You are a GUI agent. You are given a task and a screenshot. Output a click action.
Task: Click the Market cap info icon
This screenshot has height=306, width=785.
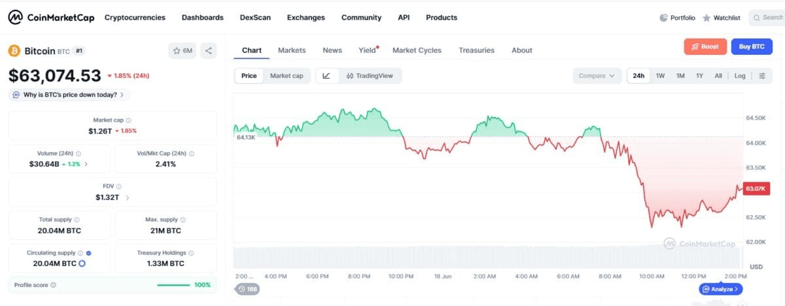tap(128, 120)
